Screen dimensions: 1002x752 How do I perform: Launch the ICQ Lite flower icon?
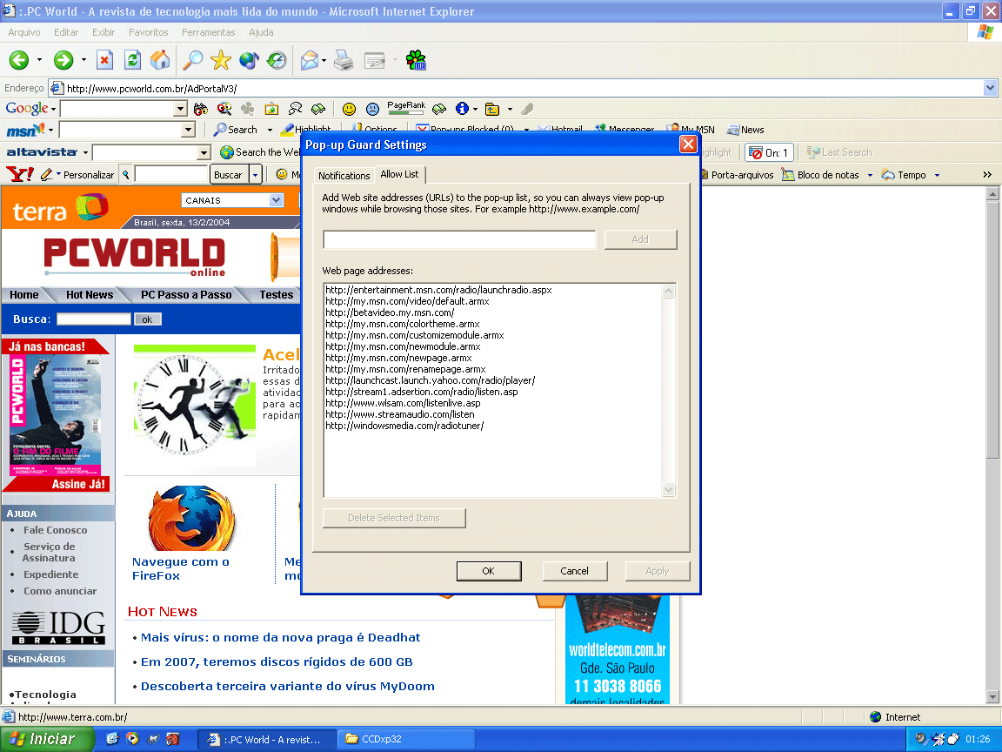[x=416, y=60]
